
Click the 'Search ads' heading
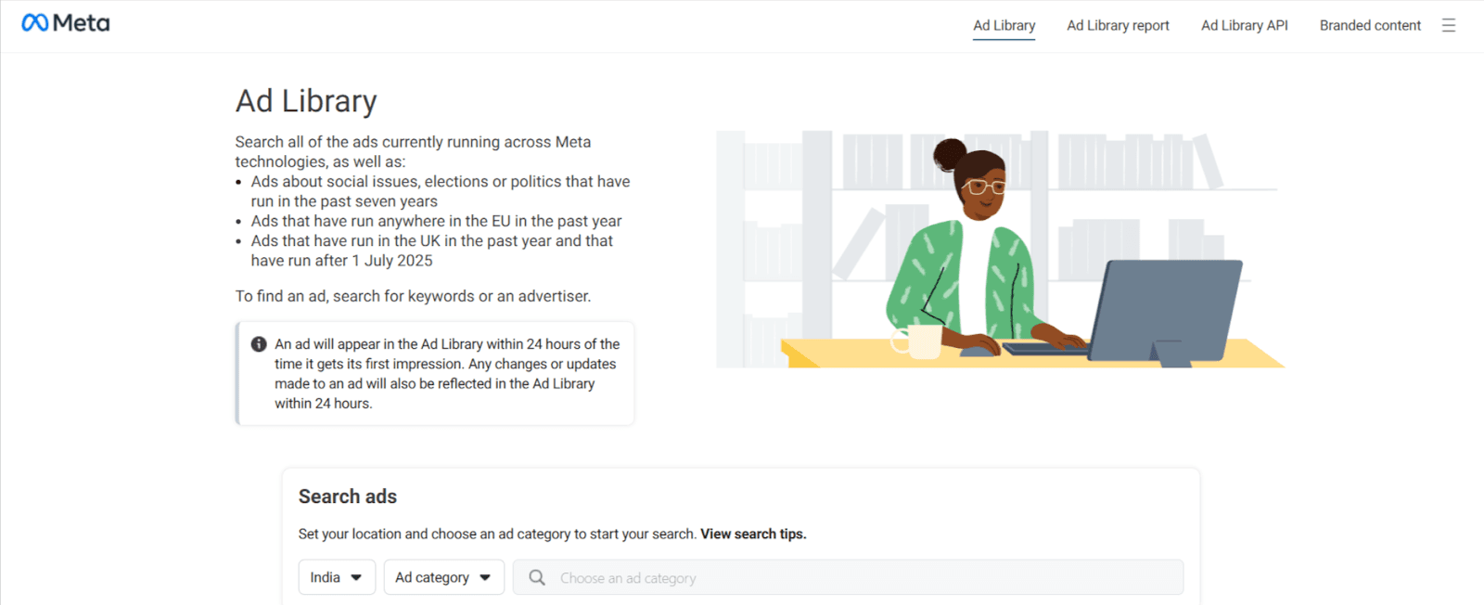(348, 496)
